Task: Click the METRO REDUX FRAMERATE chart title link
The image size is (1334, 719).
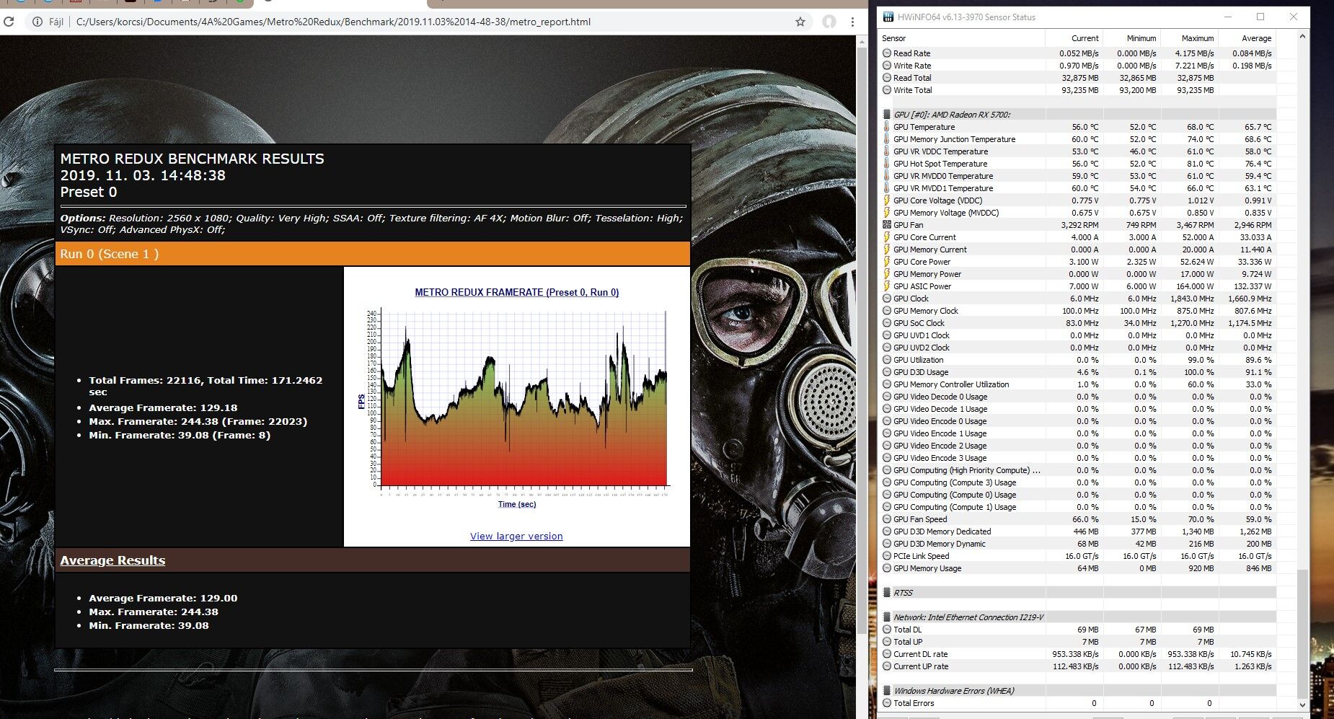Action: click(x=516, y=292)
